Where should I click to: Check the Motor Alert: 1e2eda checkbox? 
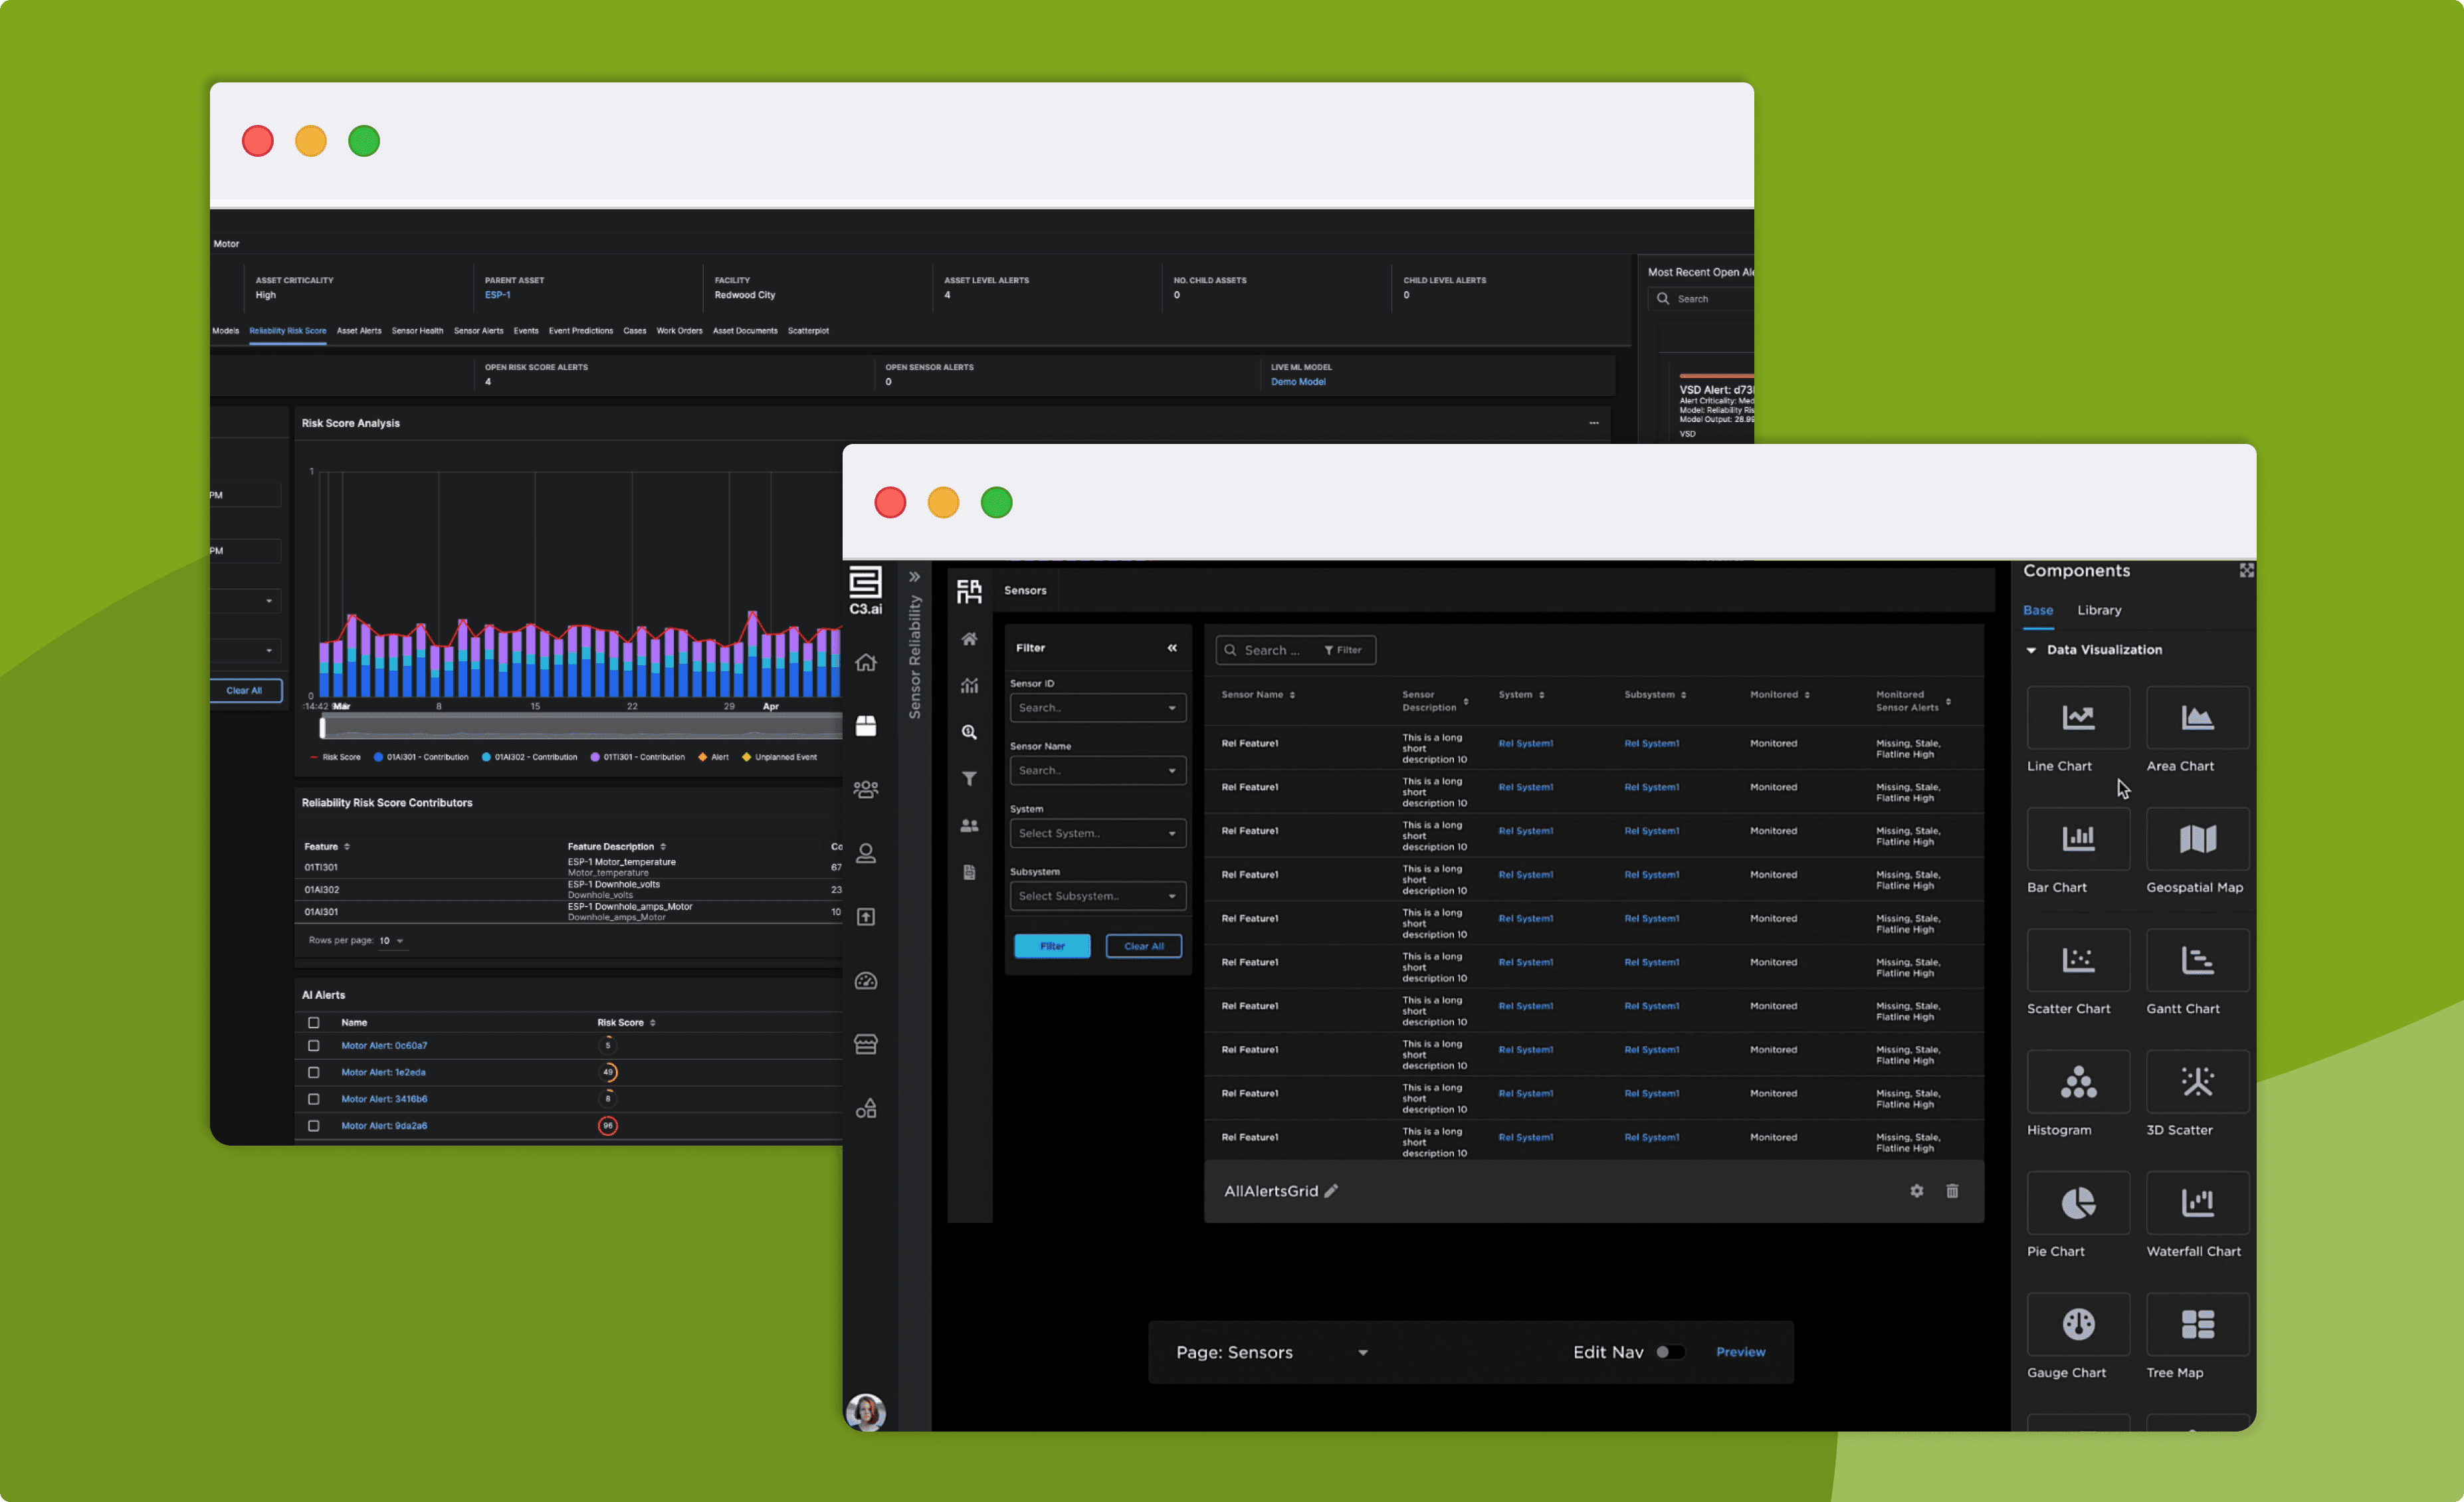[x=313, y=1072]
